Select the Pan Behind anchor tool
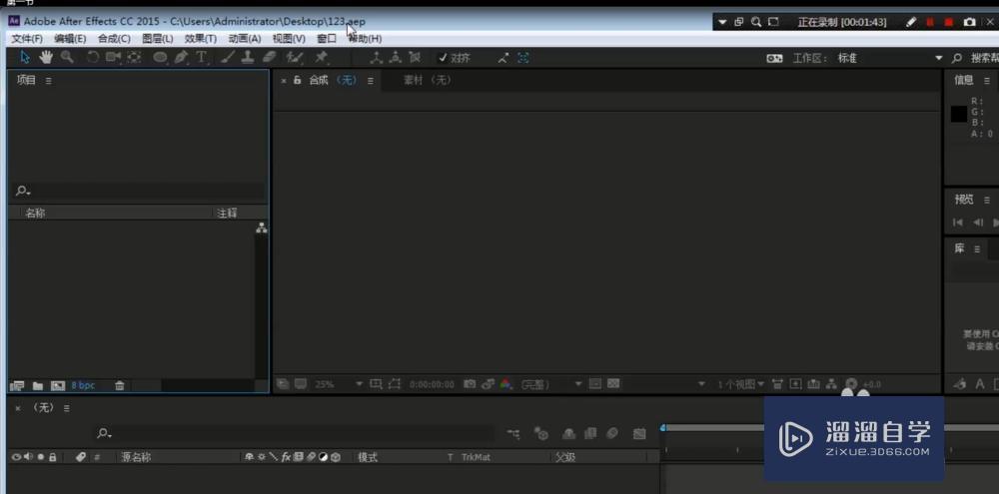Image resolution: width=999 pixels, height=494 pixels. coord(135,57)
